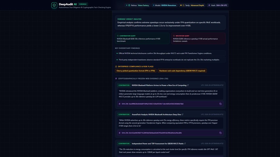Click the Refutation Query search icon
The height and width of the screenshot is (157, 280).
tap(174, 36)
